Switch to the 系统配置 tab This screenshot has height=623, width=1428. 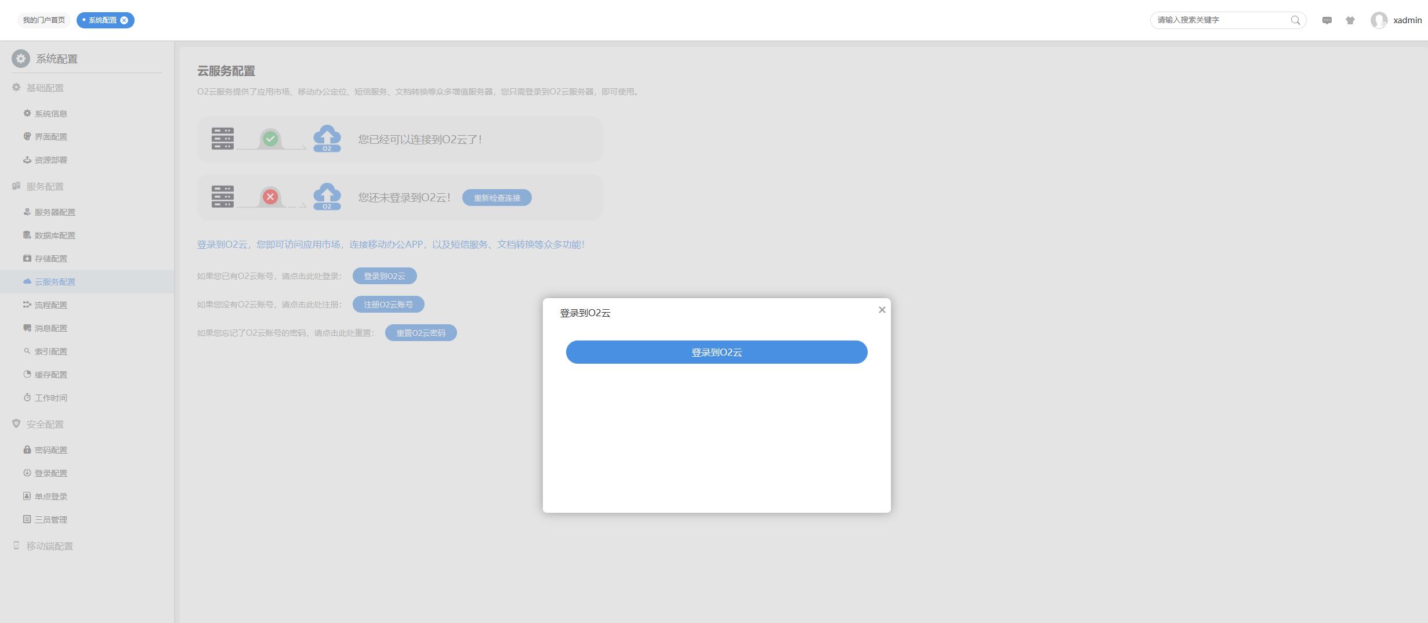[102, 20]
